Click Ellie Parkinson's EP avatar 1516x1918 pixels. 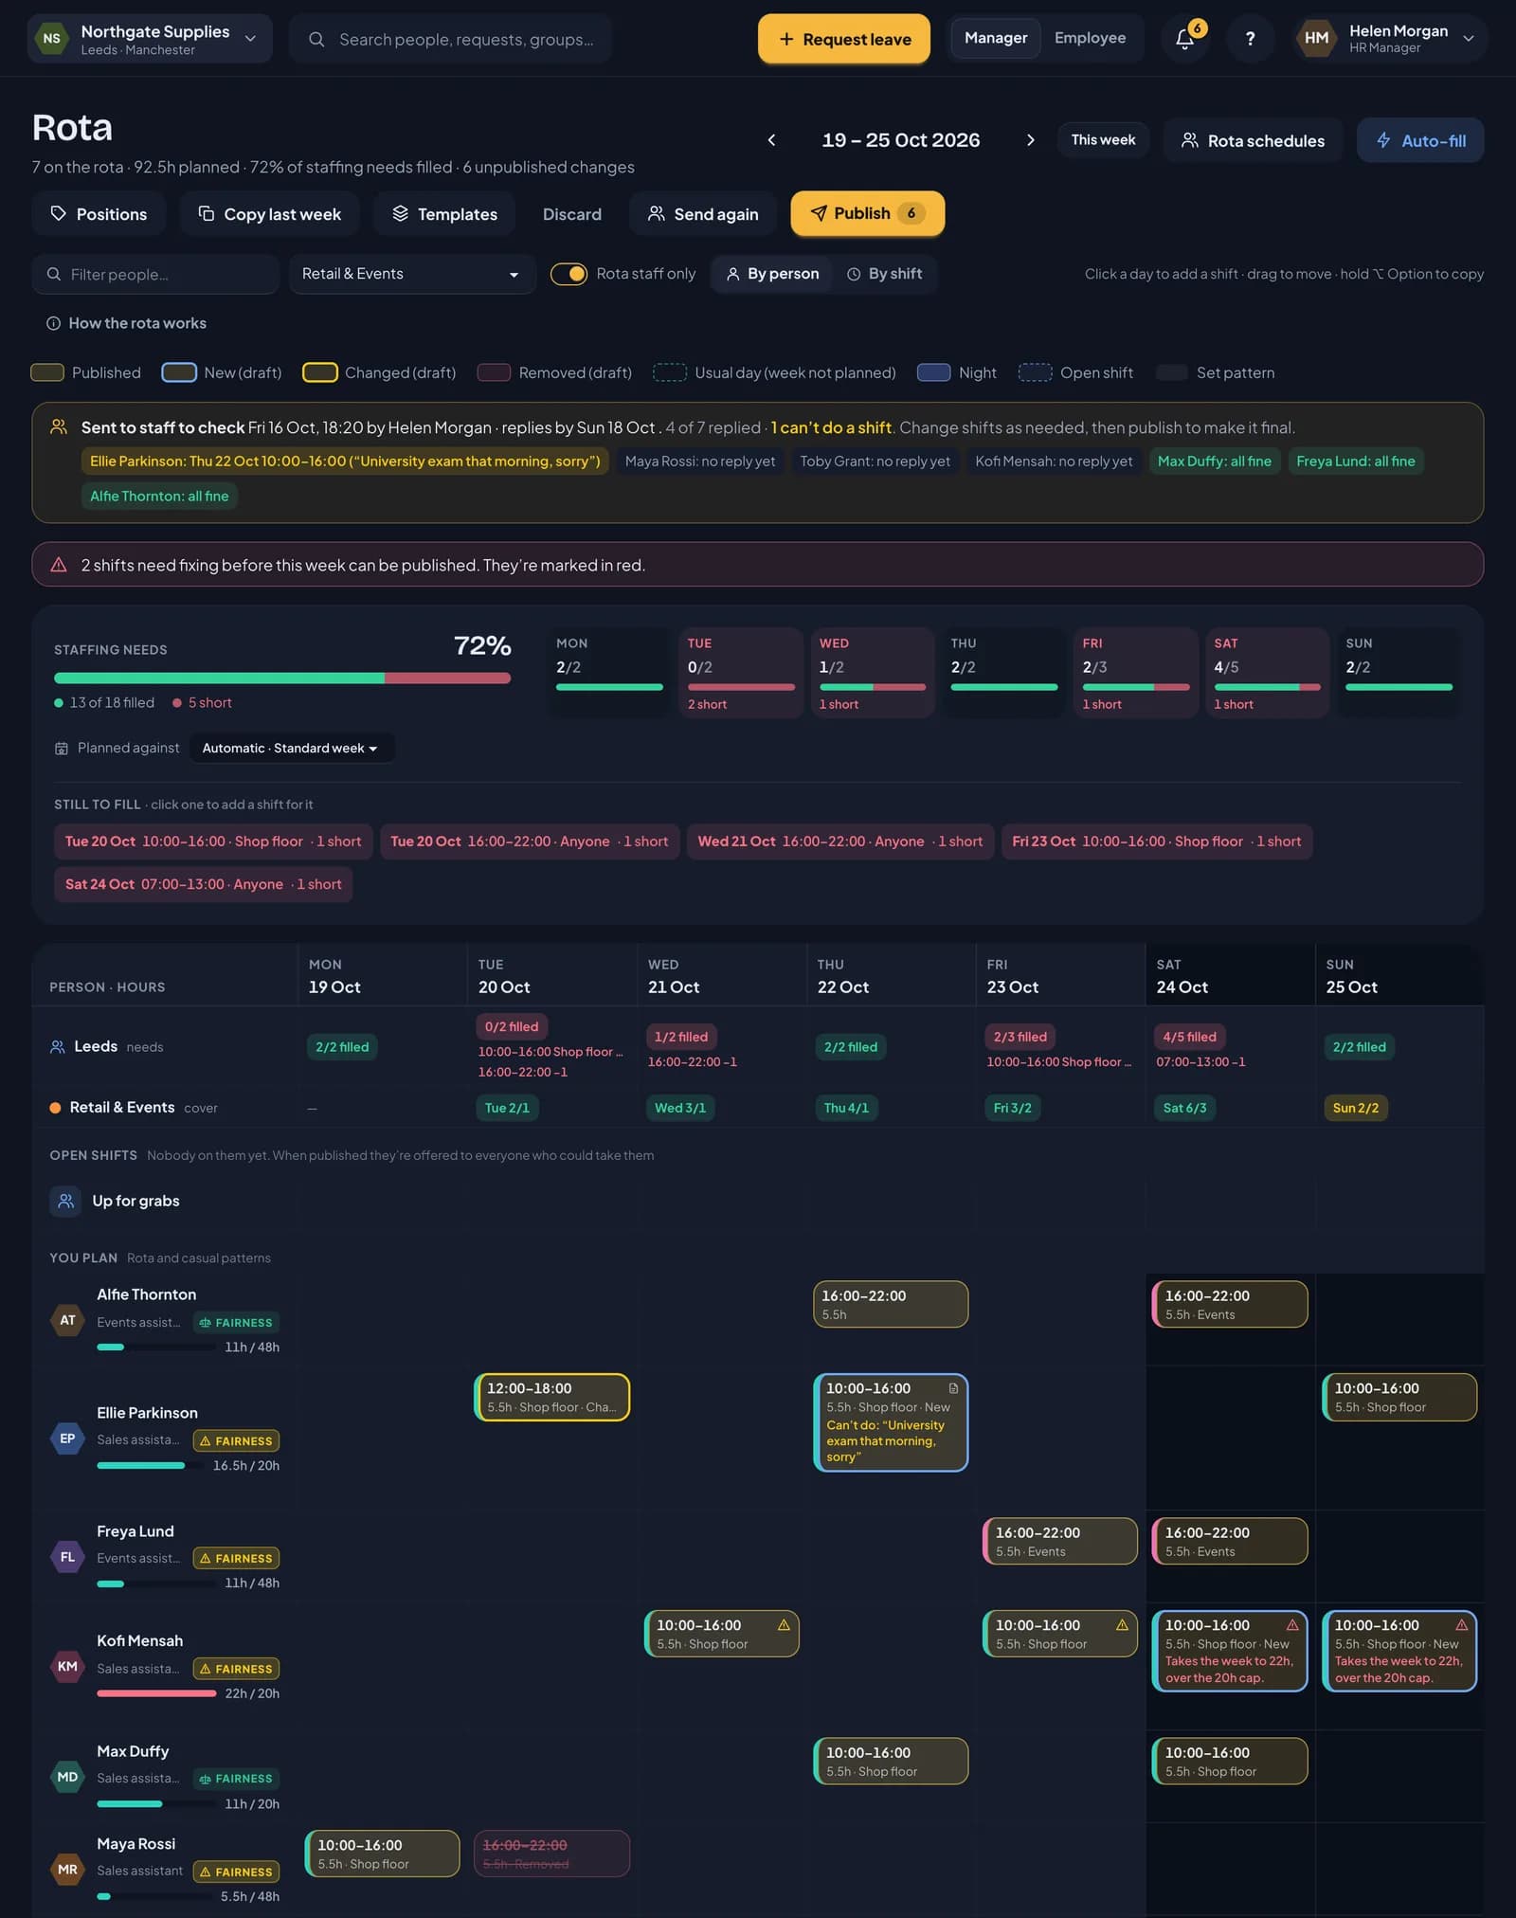[x=67, y=1438]
